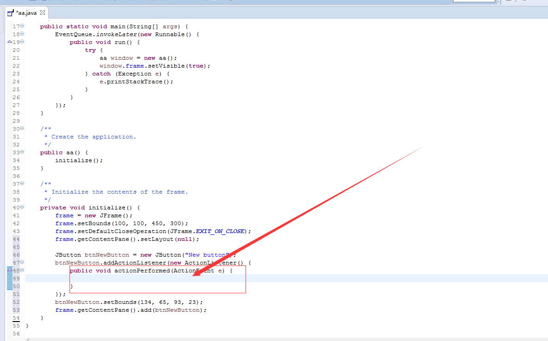The image size is (548, 341).
Task: Collapse the ActionListener block at line 47
Action: (x=22, y=262)
